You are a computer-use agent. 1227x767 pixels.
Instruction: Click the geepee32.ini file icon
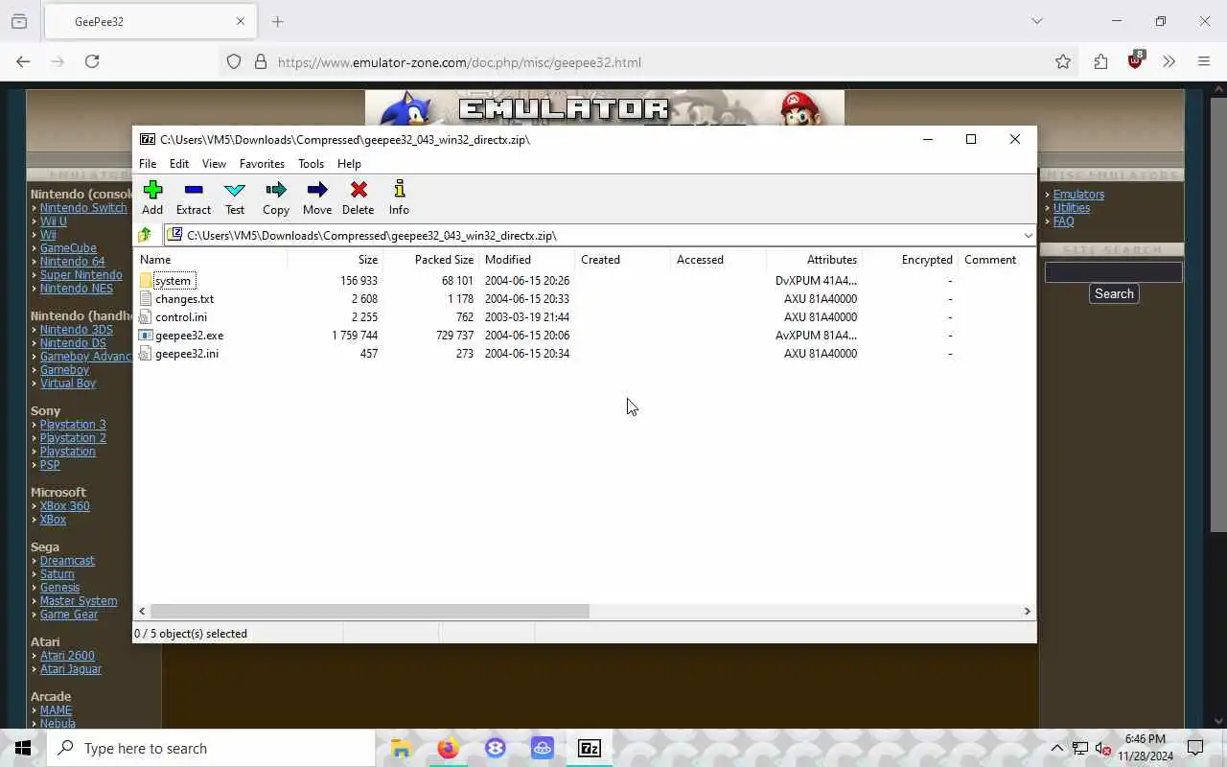click(x=146, y=354)
